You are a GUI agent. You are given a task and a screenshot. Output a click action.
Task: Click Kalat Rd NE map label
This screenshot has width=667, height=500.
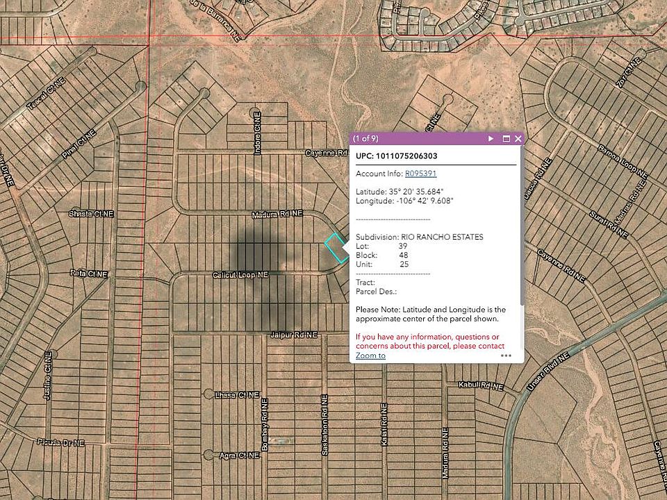(384, 424)
